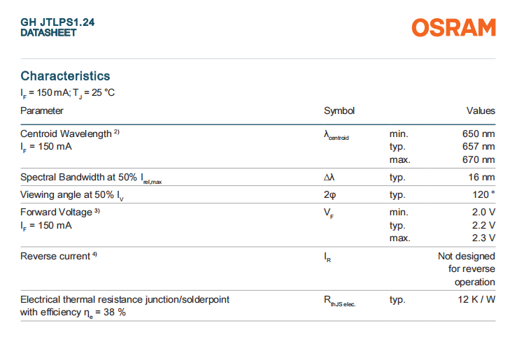Click the 670 nm maximum wavelength value
The width and height of the screenshot is (510, 337).
click(x=479, y=159)
